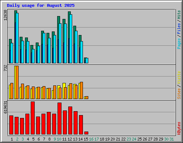The image size is (183, 143).
Task: Click day 13 on the date axis
Action: click(75, 139)
